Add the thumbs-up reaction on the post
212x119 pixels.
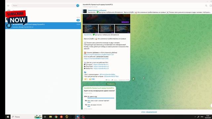pos(92,79)
